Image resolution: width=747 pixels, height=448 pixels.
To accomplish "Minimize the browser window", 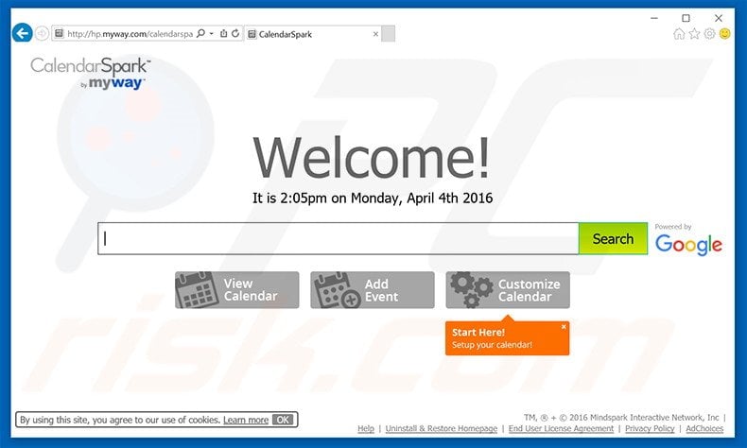I will coord(654,18).
